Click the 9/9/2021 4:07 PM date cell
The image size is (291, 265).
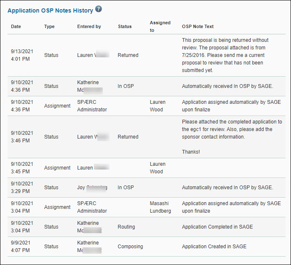click(21, 247)
